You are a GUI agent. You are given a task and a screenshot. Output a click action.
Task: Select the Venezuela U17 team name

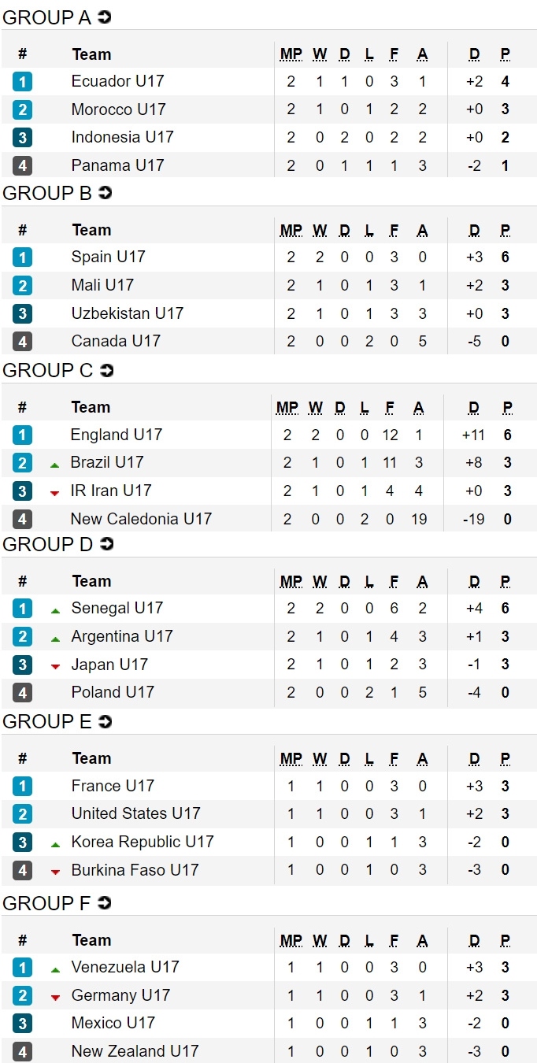coord(124,967)
